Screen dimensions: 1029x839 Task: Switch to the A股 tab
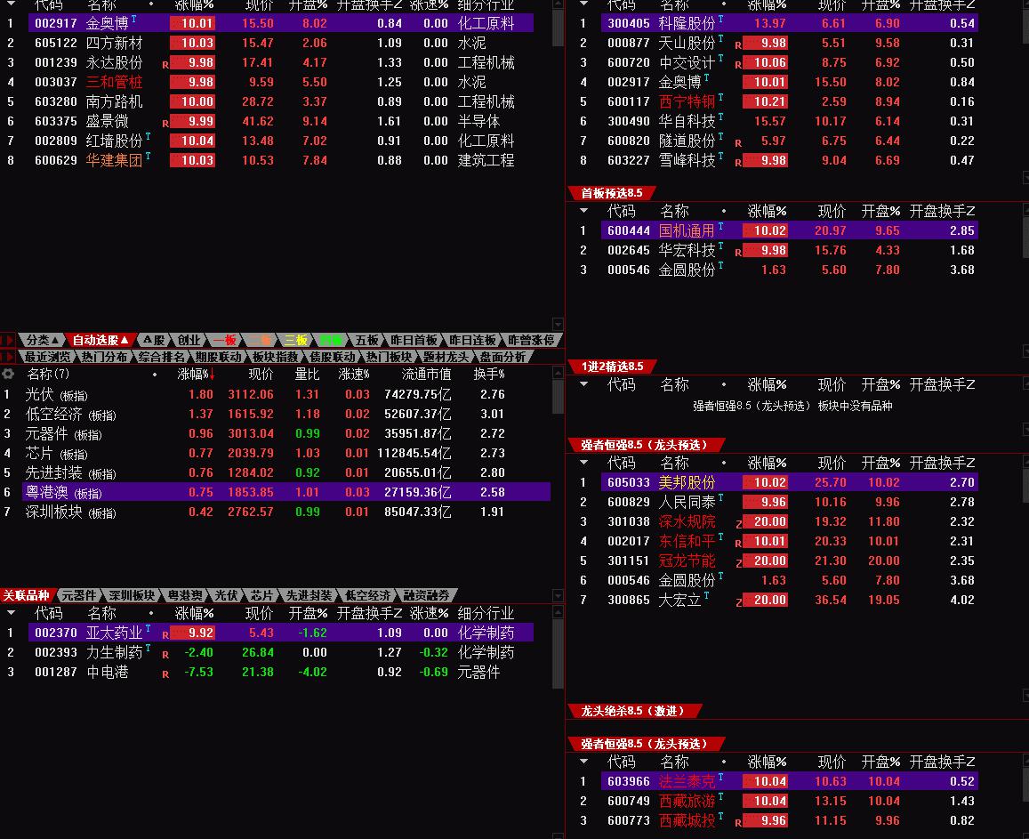154,340
